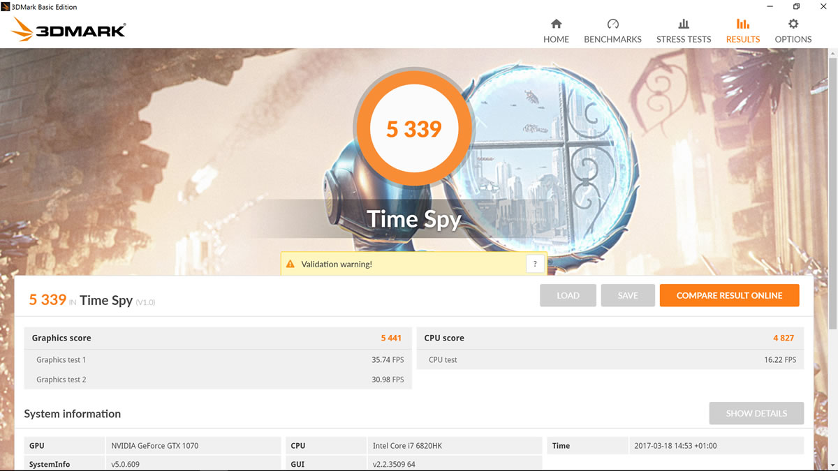Go to the HOME tab
Screen dimensions: 838x471
pyautogui.click(x=556, y=31)
